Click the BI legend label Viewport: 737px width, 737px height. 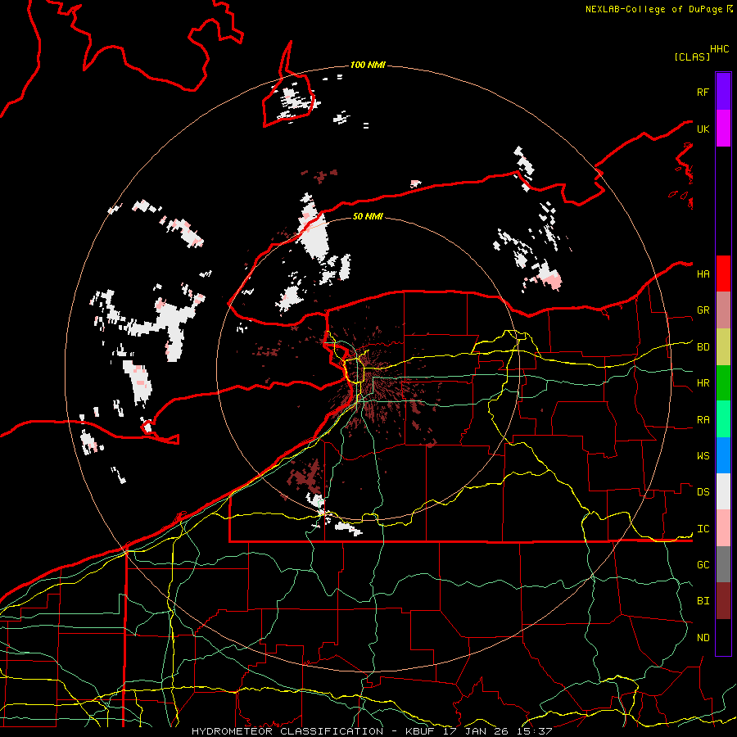pos(703,601)
